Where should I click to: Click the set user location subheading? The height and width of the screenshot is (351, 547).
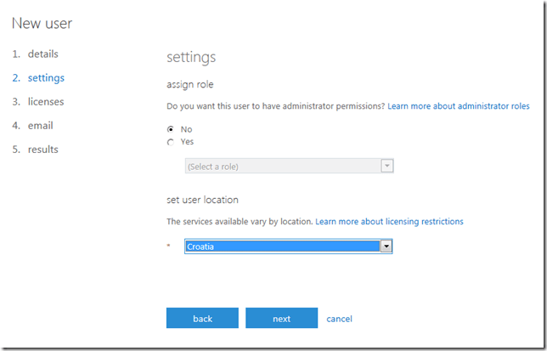click(x=202, y=200)
